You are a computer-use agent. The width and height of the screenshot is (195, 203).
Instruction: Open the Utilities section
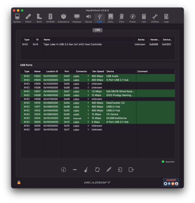tap(155, 18)
